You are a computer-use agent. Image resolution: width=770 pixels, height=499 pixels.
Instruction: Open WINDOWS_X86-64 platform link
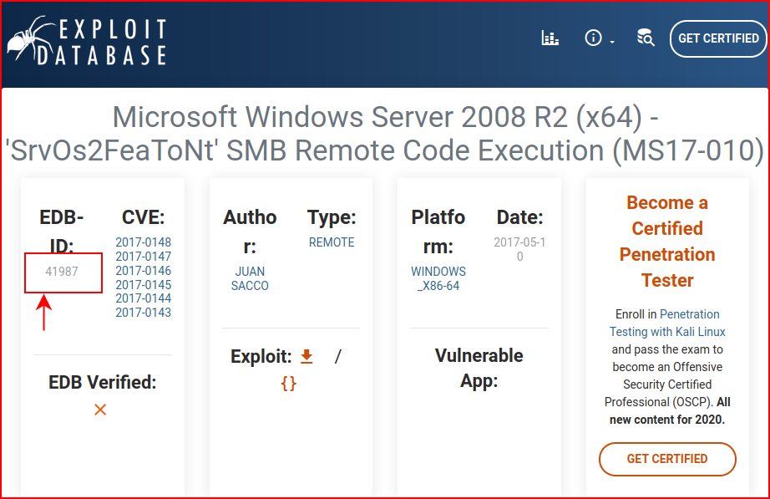(x=438, y=278)
